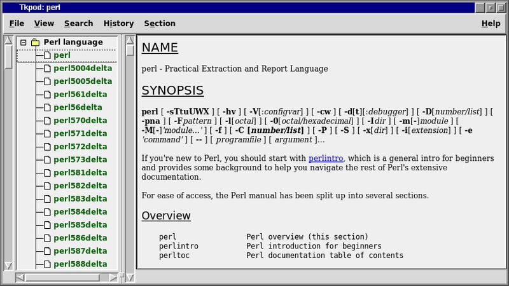Click the tree panel scroll-down arrow
This screenshot has height=286, width=509.
tap(8, 266)
